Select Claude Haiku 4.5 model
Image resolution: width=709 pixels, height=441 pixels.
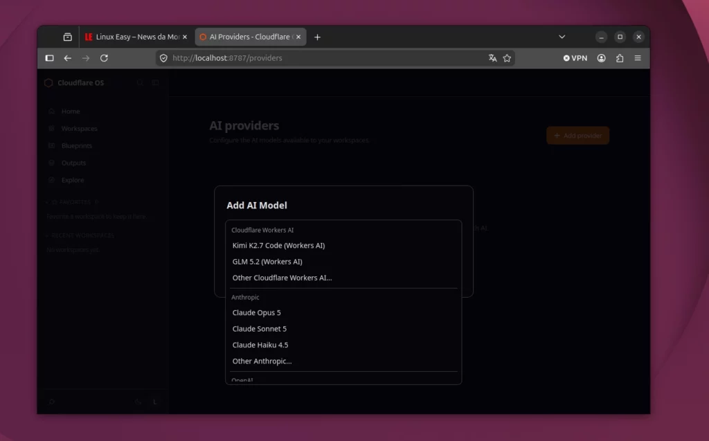(343, 345)
